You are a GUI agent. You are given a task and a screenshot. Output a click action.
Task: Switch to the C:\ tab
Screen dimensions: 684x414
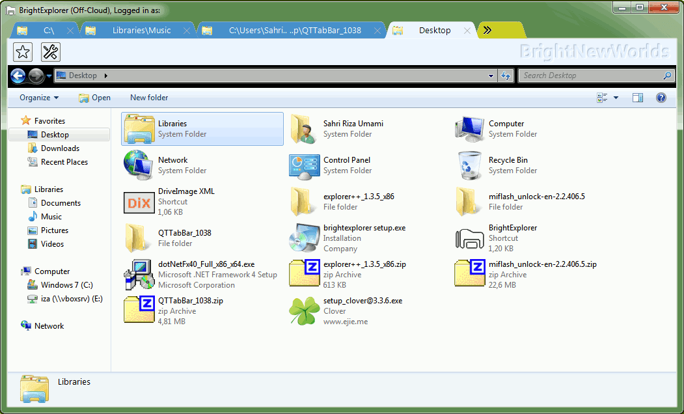pos(46,30)
